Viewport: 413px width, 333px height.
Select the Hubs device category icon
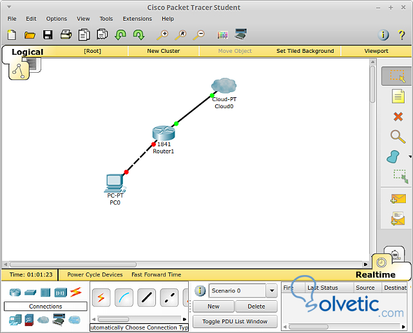45,292
